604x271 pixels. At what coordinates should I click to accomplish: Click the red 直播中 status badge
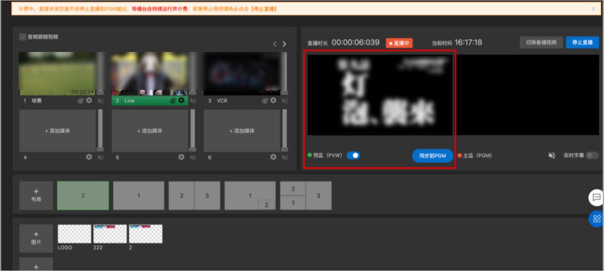[399, 43]
